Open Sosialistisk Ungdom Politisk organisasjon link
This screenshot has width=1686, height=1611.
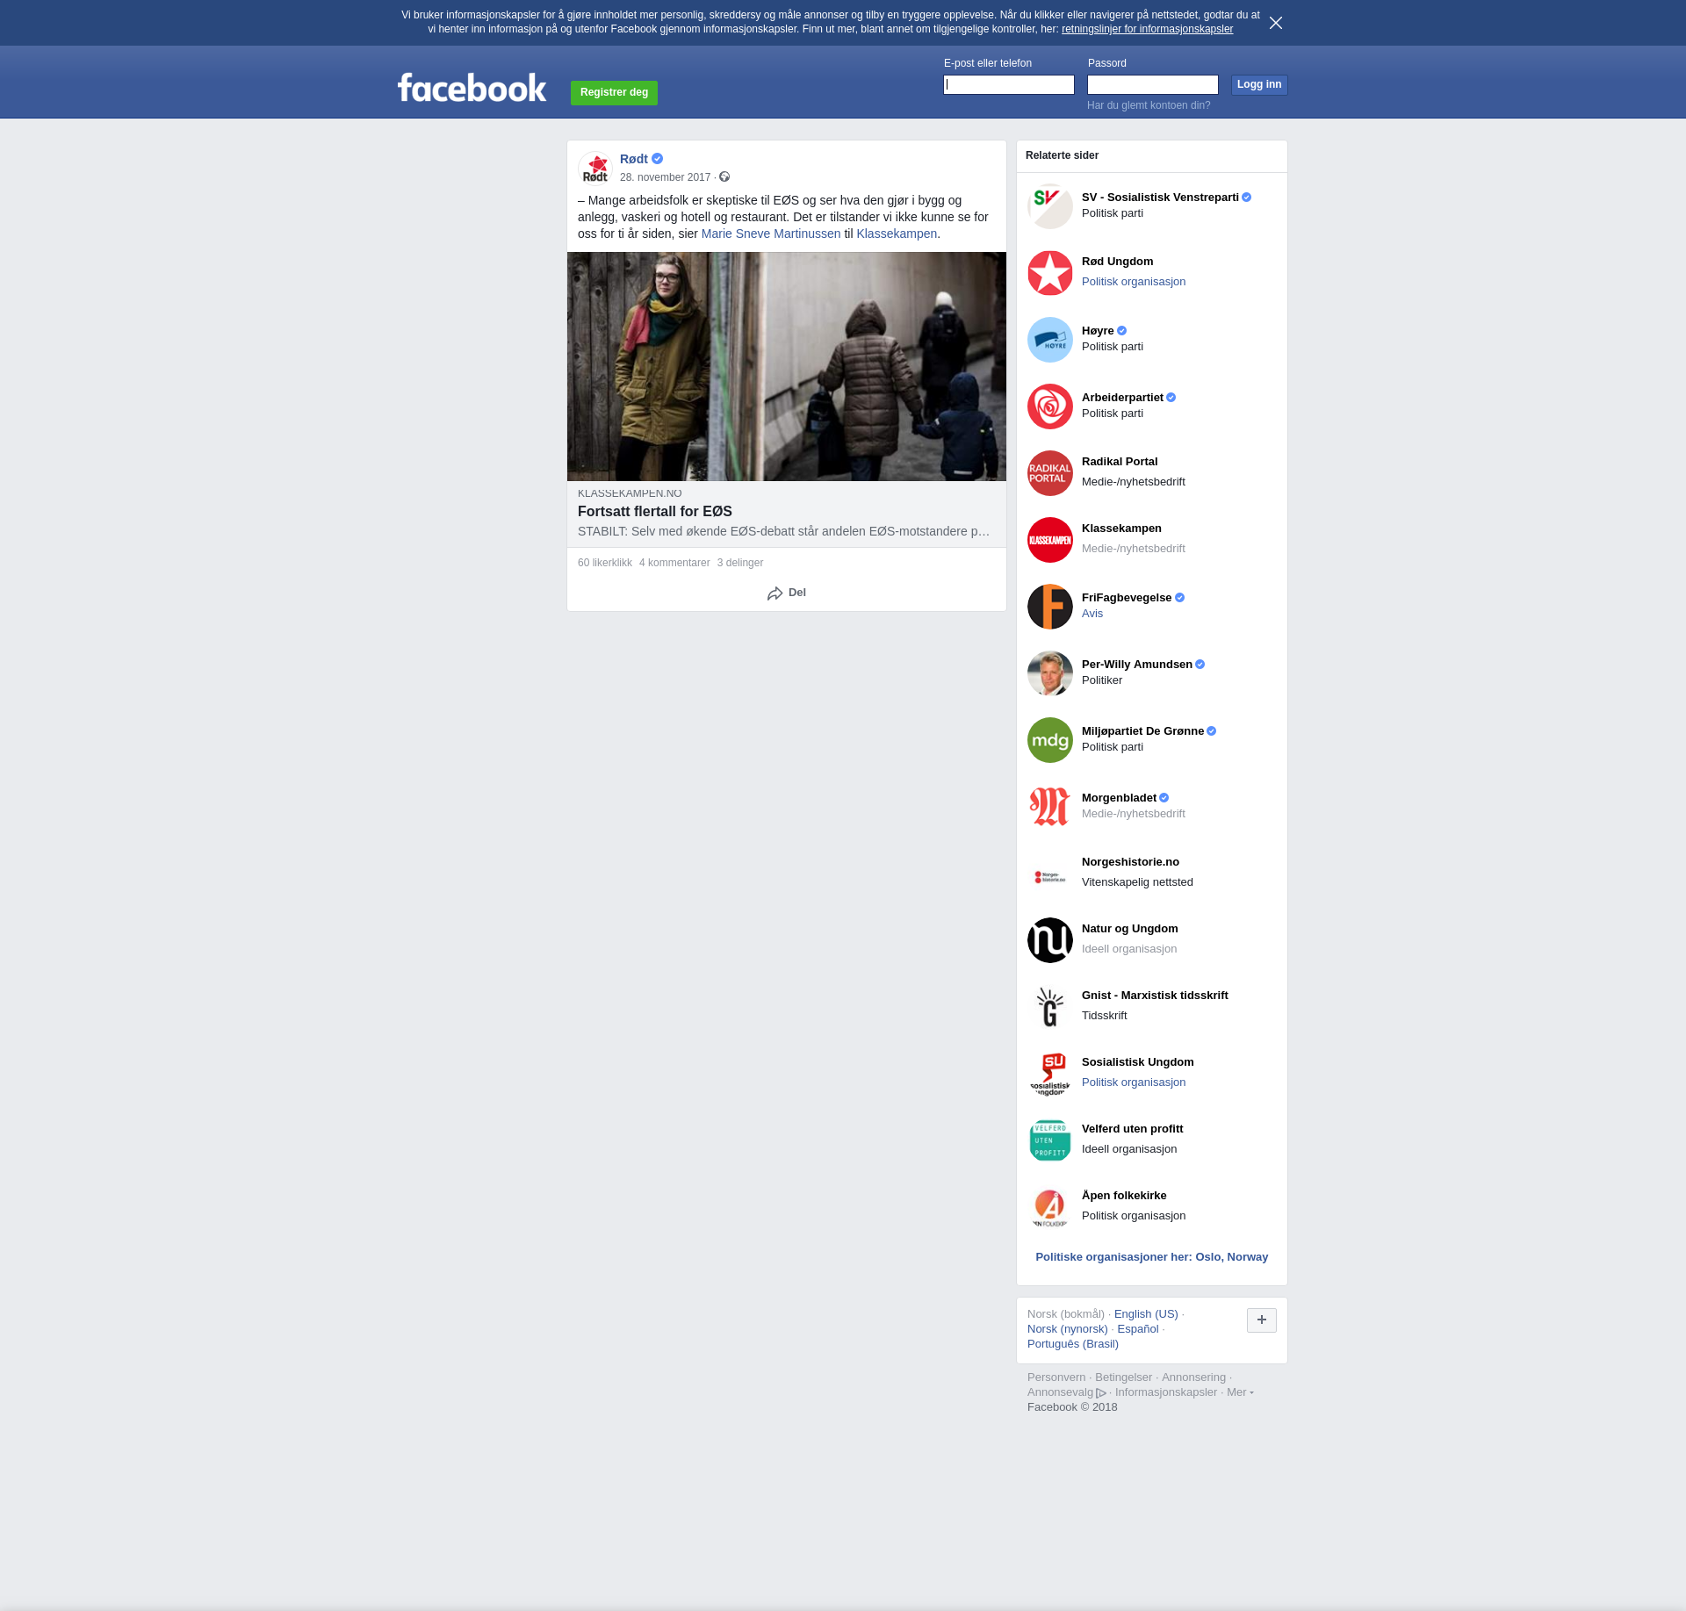[x=1134, y=1082]
